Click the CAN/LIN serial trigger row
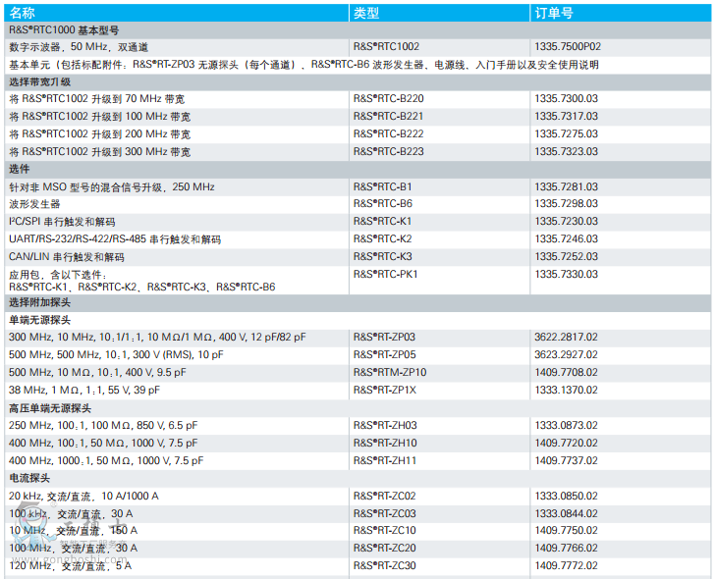The width and height of the screenshot is (715, 579). tap(357, 257)
